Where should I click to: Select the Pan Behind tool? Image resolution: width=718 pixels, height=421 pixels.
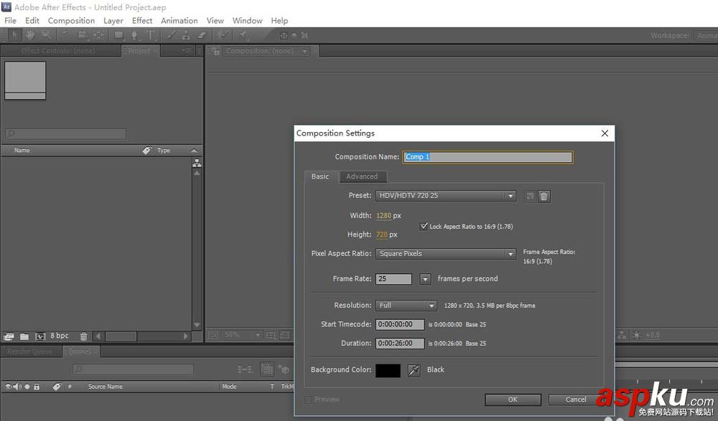pos(98,34)
